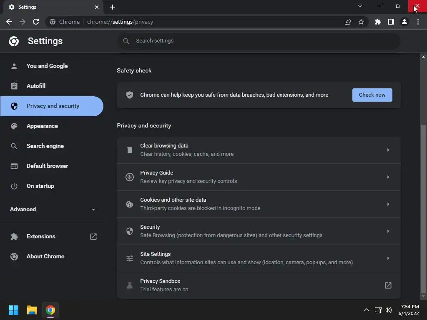427x320 pixels.
Task: Show hidden system tray icons
Action: 367,310
